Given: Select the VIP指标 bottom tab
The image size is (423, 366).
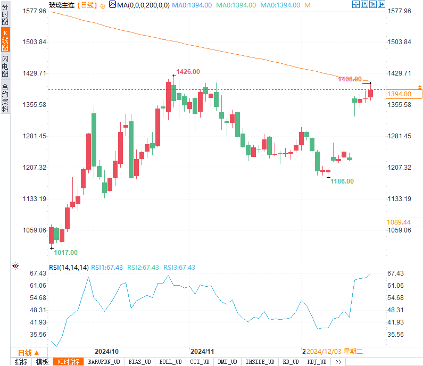Looking at the screenshot, I should [68, 362].
